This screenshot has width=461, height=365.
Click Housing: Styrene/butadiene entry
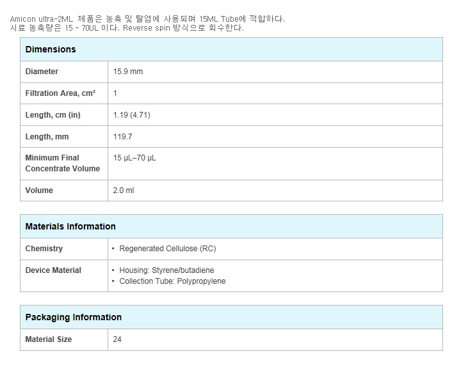pos(166,270)
